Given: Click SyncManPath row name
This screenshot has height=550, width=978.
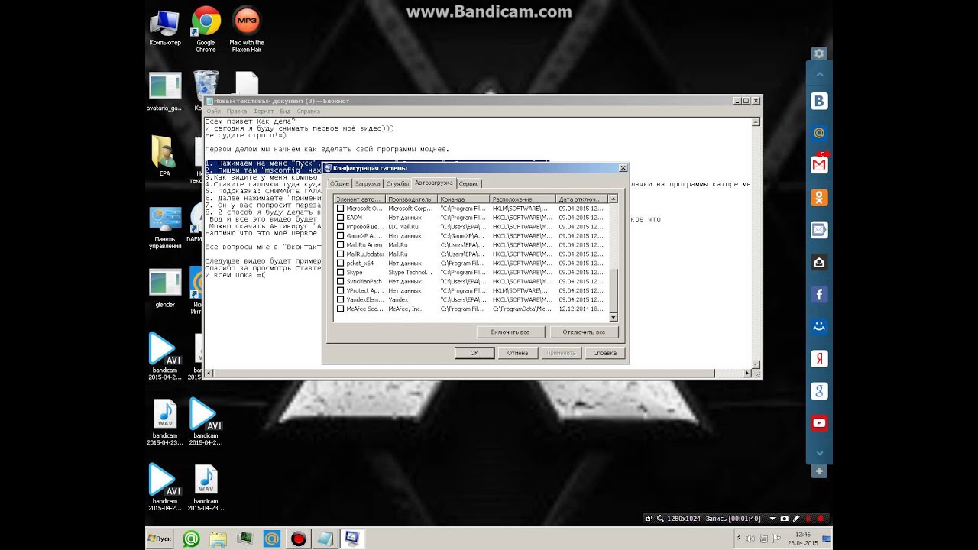Looking at the screenshot, I should [364, 282].
